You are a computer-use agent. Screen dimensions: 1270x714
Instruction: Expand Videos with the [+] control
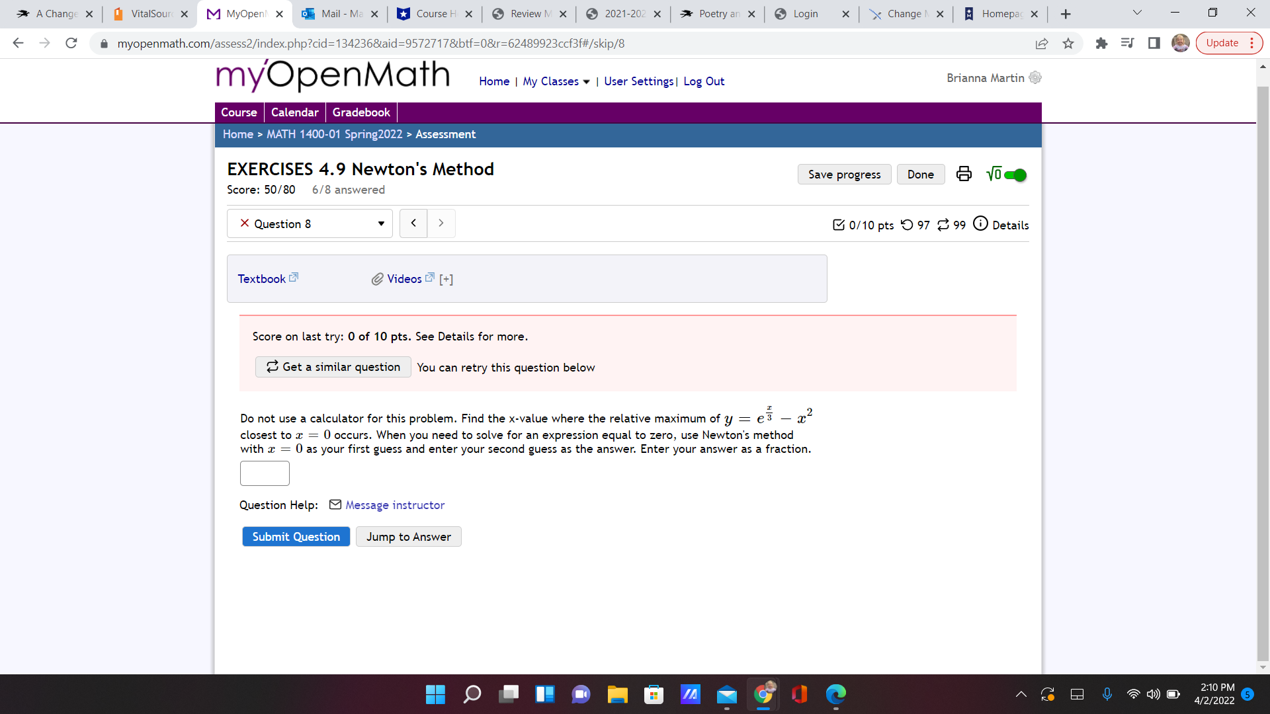click(446, 280)
